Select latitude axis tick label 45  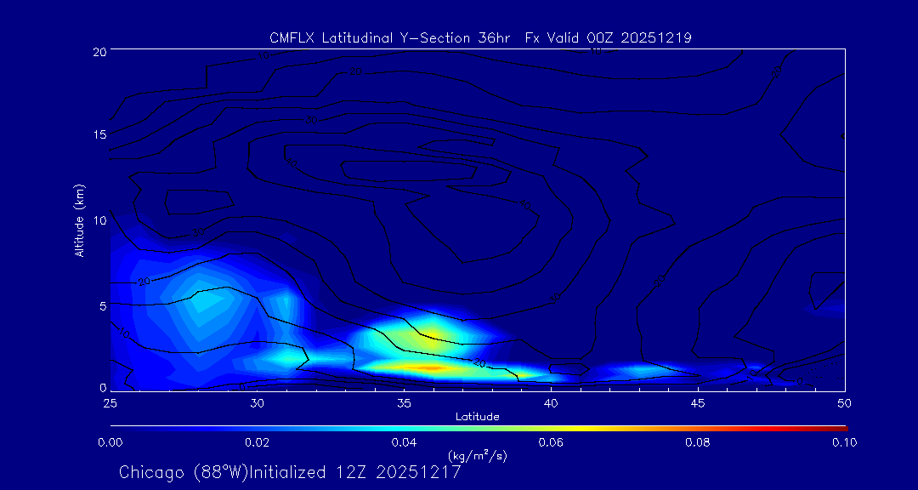point(698,402)
